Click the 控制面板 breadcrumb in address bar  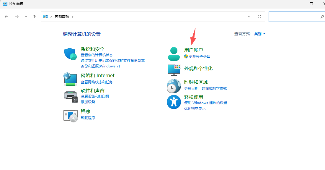(62, 17)
